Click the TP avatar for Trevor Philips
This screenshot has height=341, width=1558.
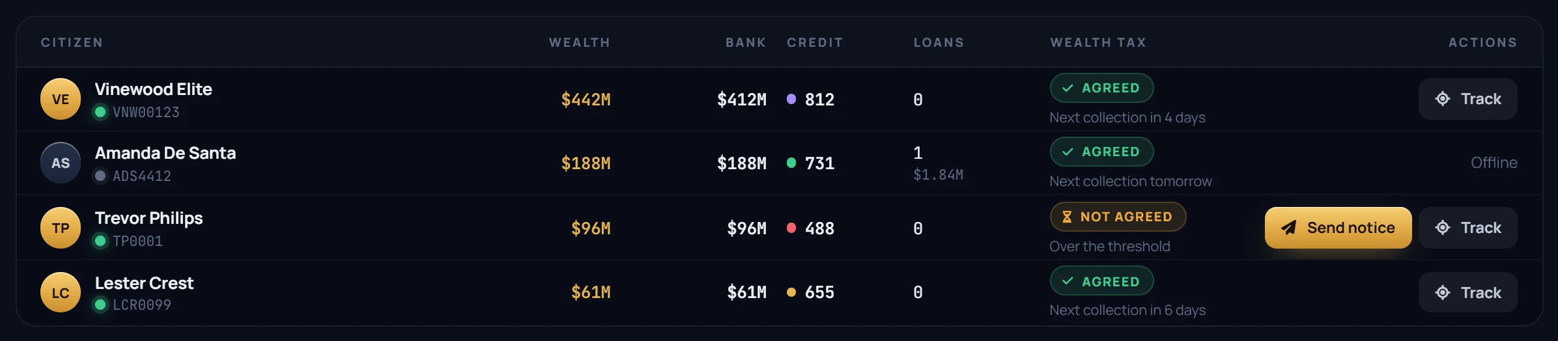tap(61, 228)
